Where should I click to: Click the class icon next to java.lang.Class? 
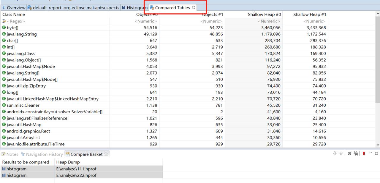pyautogui.click(x=4, y=54)
